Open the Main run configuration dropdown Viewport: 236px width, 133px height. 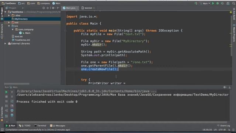205,3
